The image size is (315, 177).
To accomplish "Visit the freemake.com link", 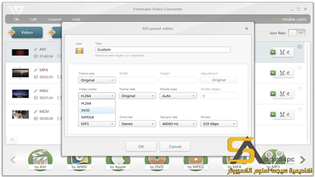I will [x=290, y=19].
